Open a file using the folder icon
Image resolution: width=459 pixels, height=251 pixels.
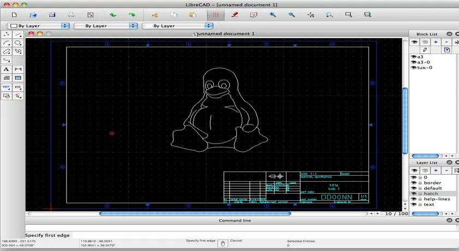pos(33,15)
